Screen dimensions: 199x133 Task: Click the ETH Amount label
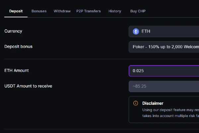tap(17, 70)
